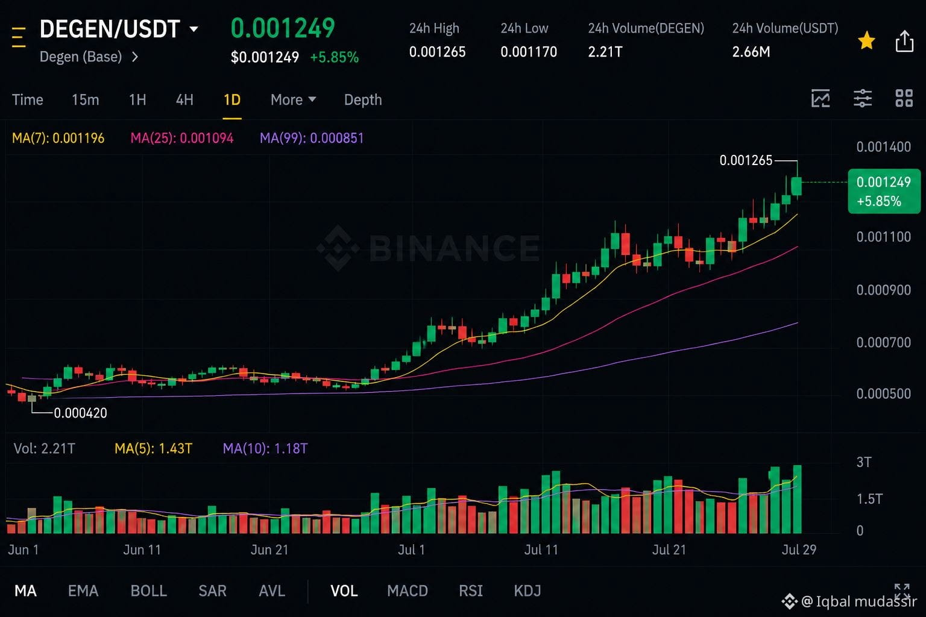Image resolution: width=926 pixels, height=617 pixels.
Task: Click the Jun 21 date on the time axis
Action: pyautogui.click(x=269, y=550)
